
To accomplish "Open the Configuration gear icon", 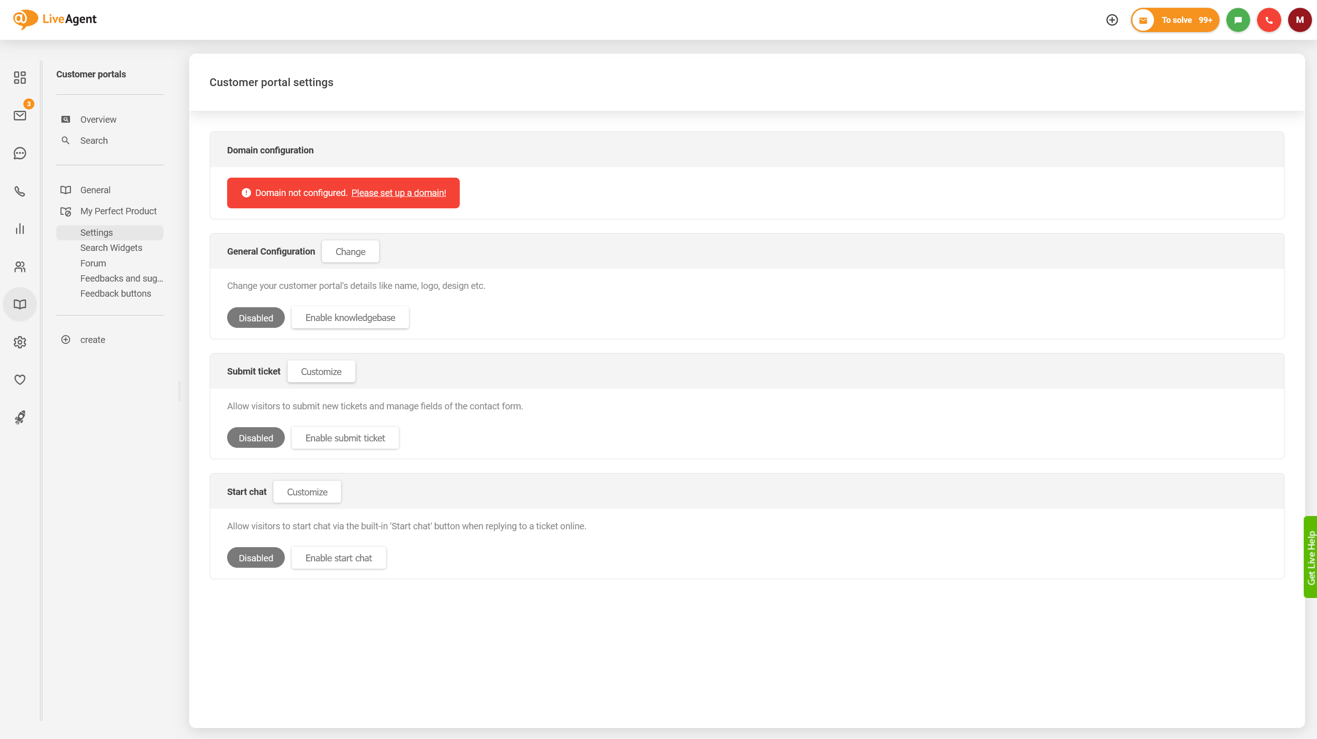I will pos(20,342).
